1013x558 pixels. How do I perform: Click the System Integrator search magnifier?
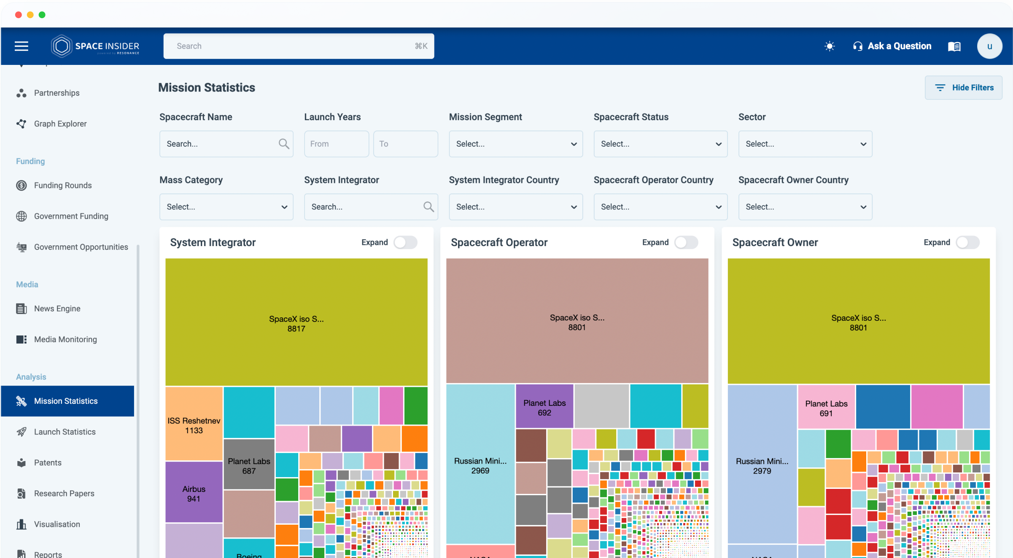pos(428,207)
